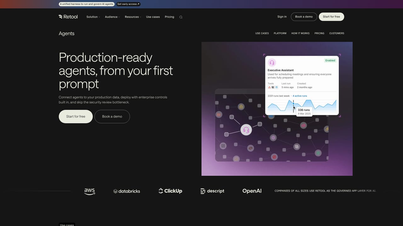
Task: Click the hero Start for free button
Action: pos(76,116)
